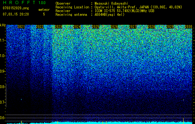The height and width of the screenshot is (124, 195).
Task: Select observer name Masayuki Kobayashi
Action: (x=111, y=3)
